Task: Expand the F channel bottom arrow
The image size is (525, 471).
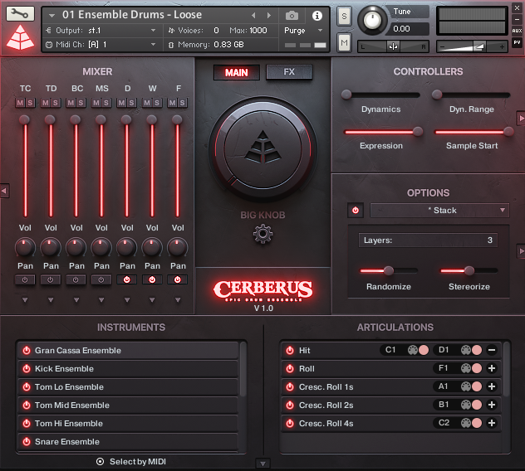Action: 178,300
